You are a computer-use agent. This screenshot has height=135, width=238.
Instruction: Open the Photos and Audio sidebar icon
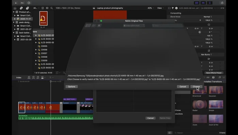pos(21,8)
